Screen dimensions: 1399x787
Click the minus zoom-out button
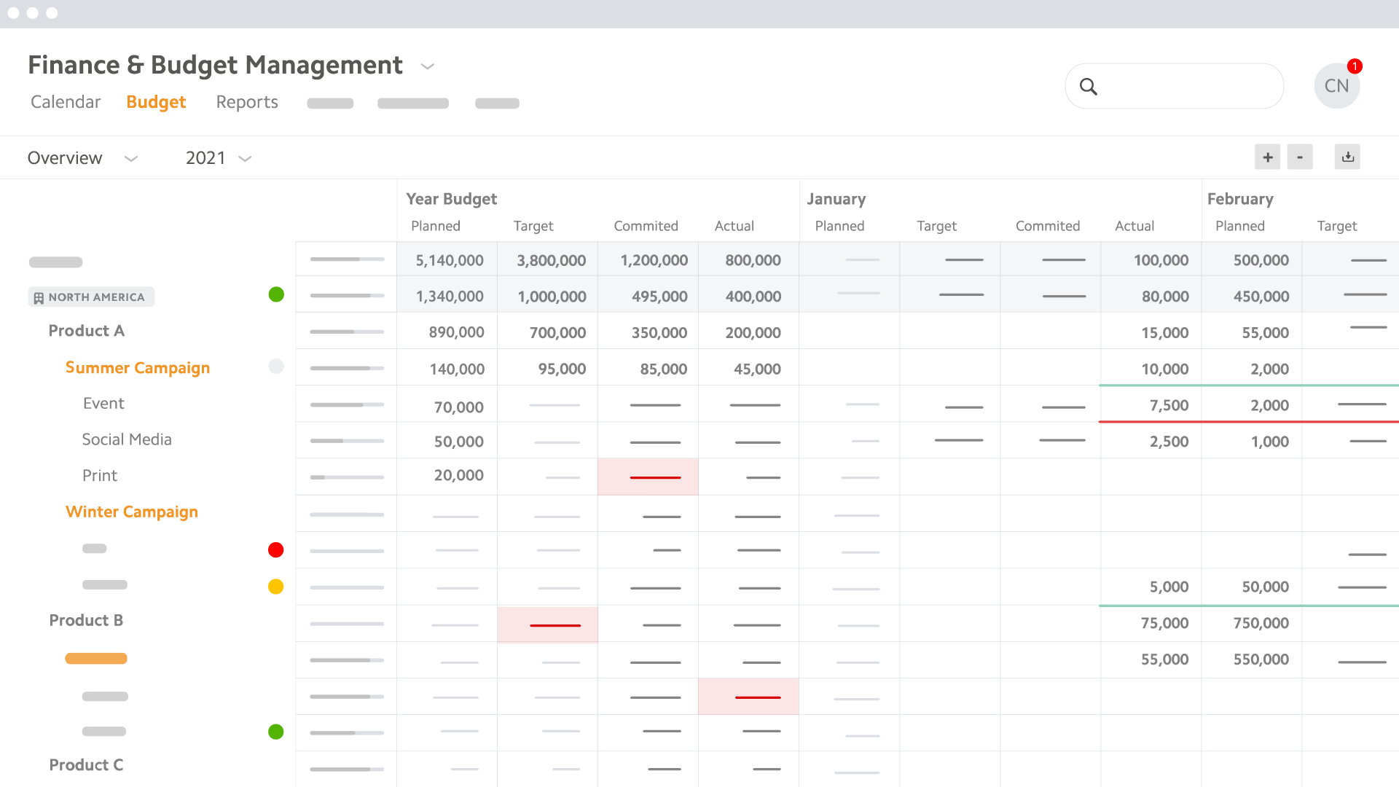(1299, 157)
